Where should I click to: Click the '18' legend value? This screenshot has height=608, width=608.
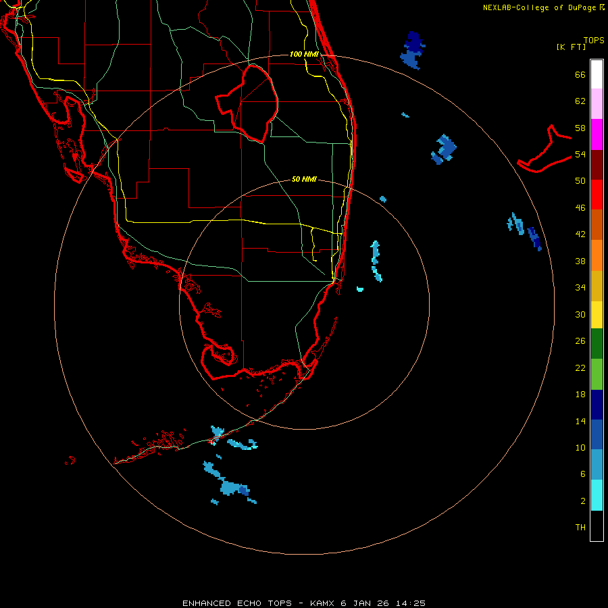point(580,395)
